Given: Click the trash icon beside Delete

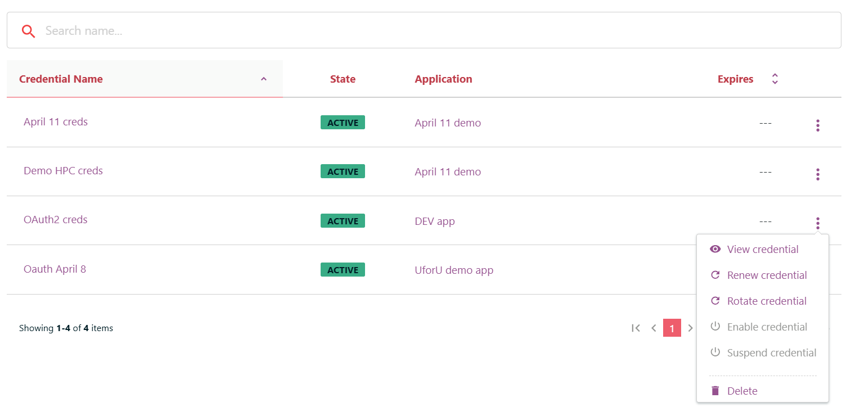Looking at the screenshot, I should [715, 391].
